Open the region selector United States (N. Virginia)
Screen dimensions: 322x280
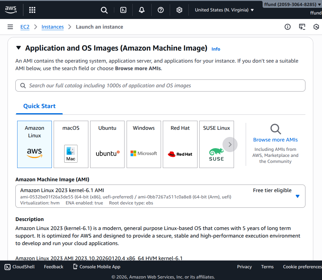(x=224, y=10)
